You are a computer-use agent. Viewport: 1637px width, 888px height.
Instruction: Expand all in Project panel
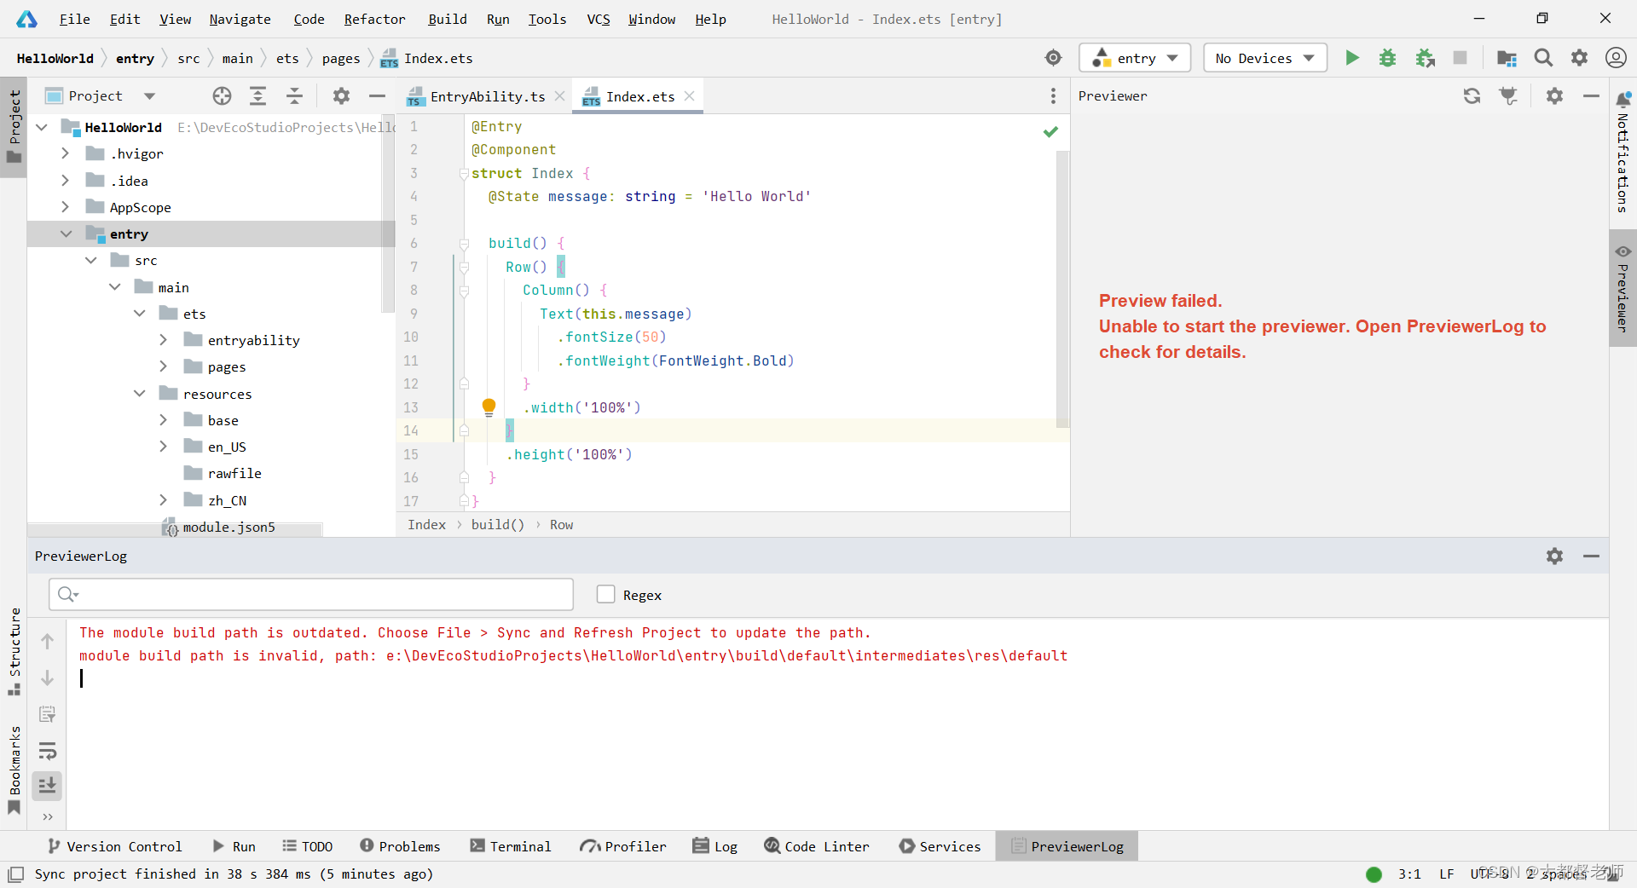(x=258, y=96)
